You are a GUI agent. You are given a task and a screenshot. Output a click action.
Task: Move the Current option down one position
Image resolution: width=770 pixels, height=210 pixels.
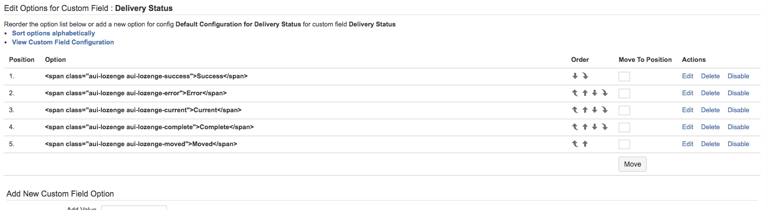[x=595, y=110]
